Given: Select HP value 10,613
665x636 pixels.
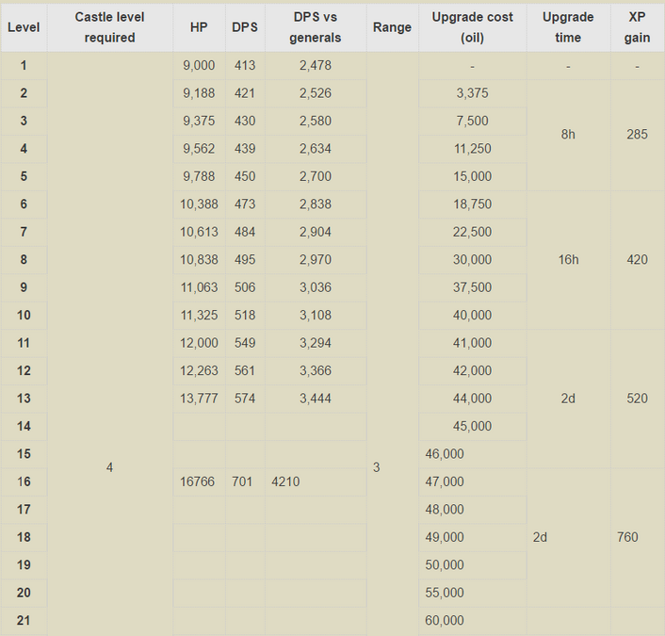Looking at the screenshot, I should [x=199, y=232].
